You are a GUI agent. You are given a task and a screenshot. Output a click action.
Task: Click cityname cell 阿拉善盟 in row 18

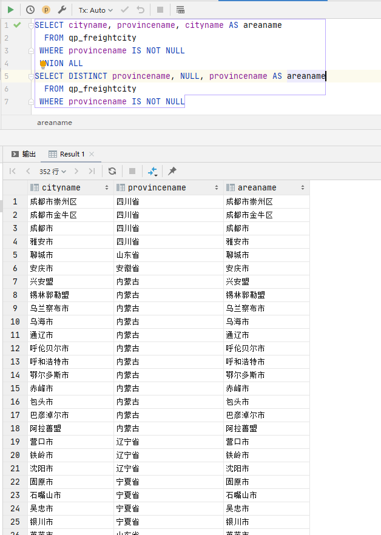tap(70, 428)
